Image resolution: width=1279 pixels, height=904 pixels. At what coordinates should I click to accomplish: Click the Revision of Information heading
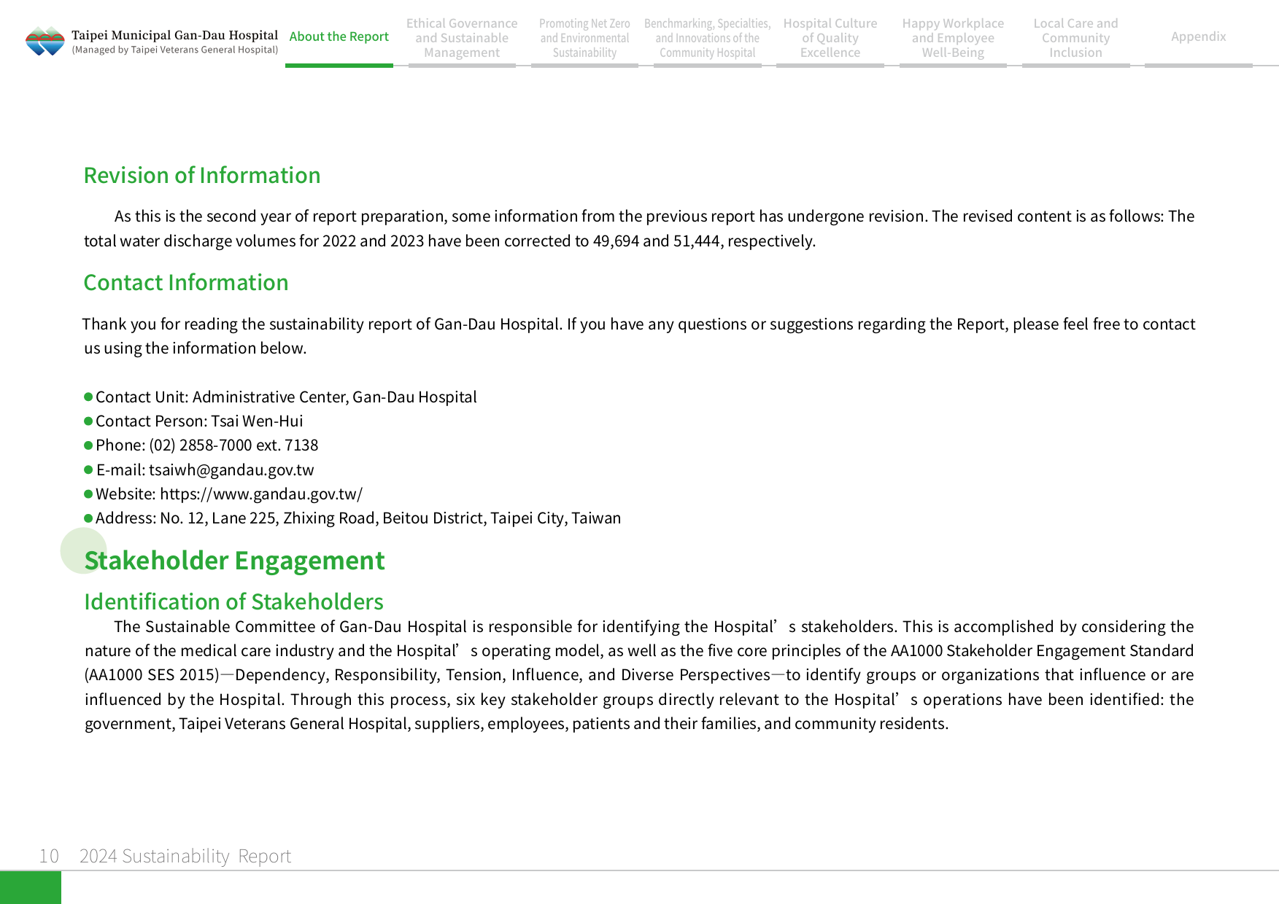202,175
